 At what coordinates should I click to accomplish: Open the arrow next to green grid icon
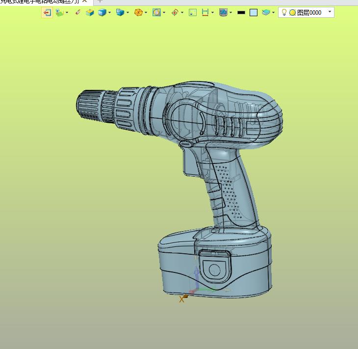[x=67, y=12]
